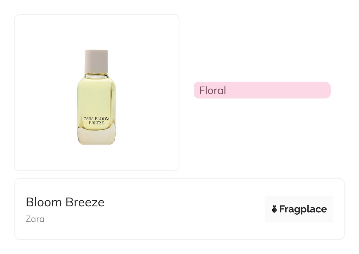Click the clear glass neck below the cap
The height and width of the screenshot is (254, 359).
pyautogui.click(x=96, y=75)
